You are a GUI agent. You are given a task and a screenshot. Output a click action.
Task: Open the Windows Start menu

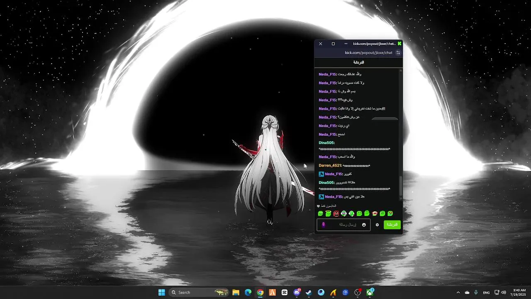tap(161, 292)
